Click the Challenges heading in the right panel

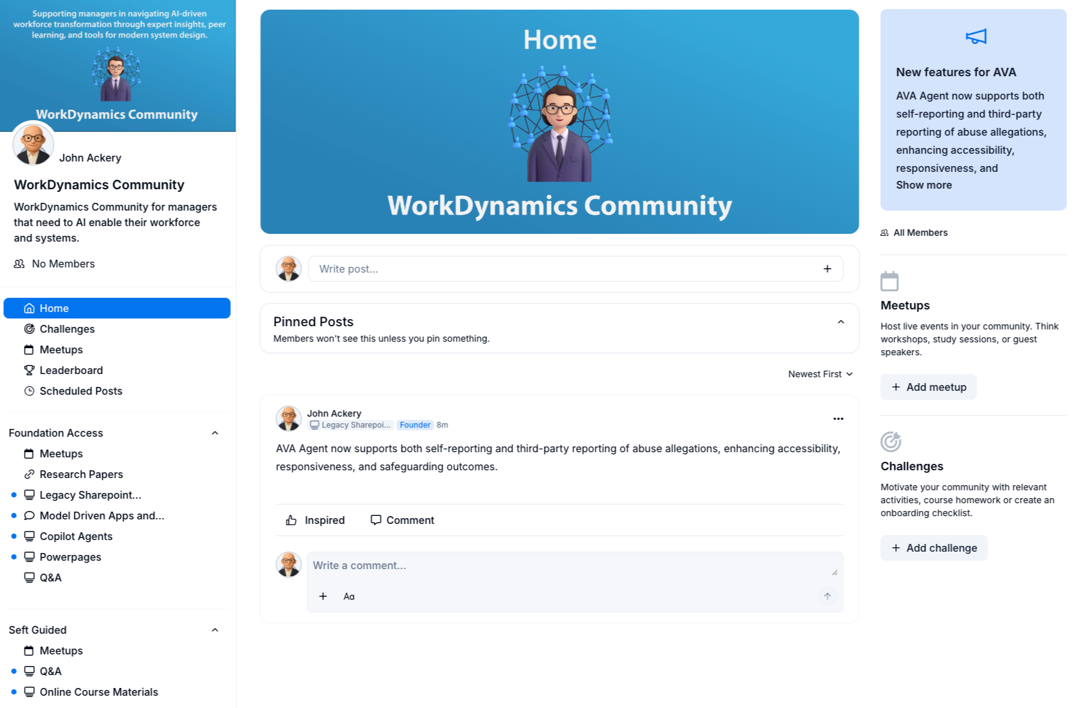912,466
